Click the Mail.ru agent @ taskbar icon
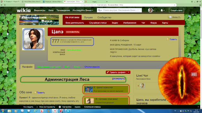202x113 pixels. point(48,111)
